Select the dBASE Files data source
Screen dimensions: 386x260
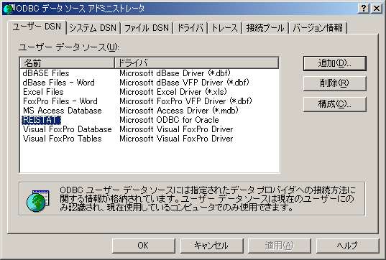pos(46,73)
